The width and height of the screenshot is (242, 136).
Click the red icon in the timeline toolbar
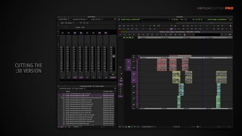point(189,35)
